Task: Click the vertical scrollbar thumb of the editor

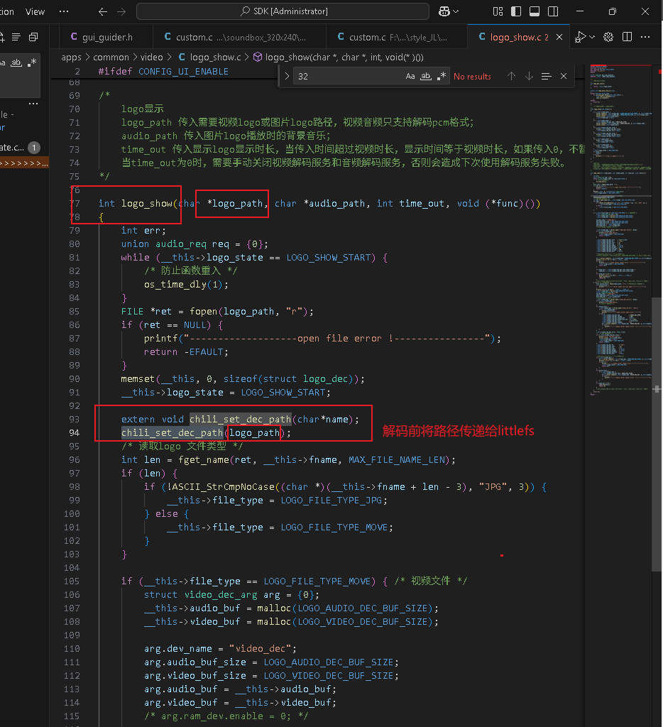Action: (657, 434)
